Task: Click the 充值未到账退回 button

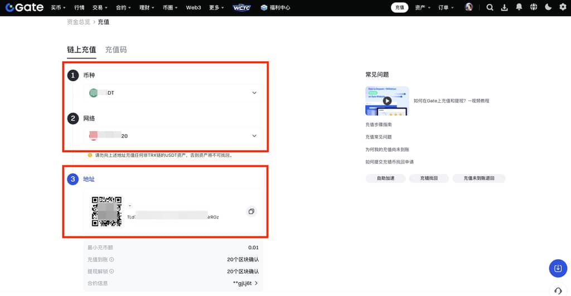Action: [x=479, y=178]
